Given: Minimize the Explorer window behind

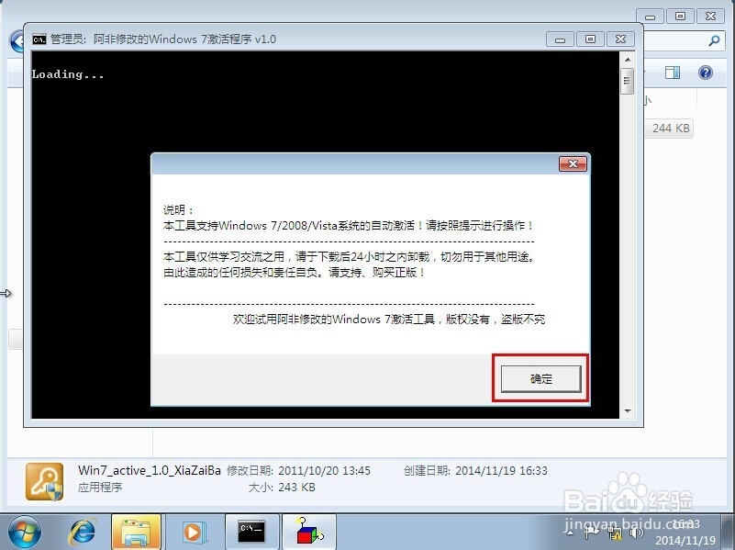Looking at the screenshot, I should pyautogui.click(x=650, y=17).
